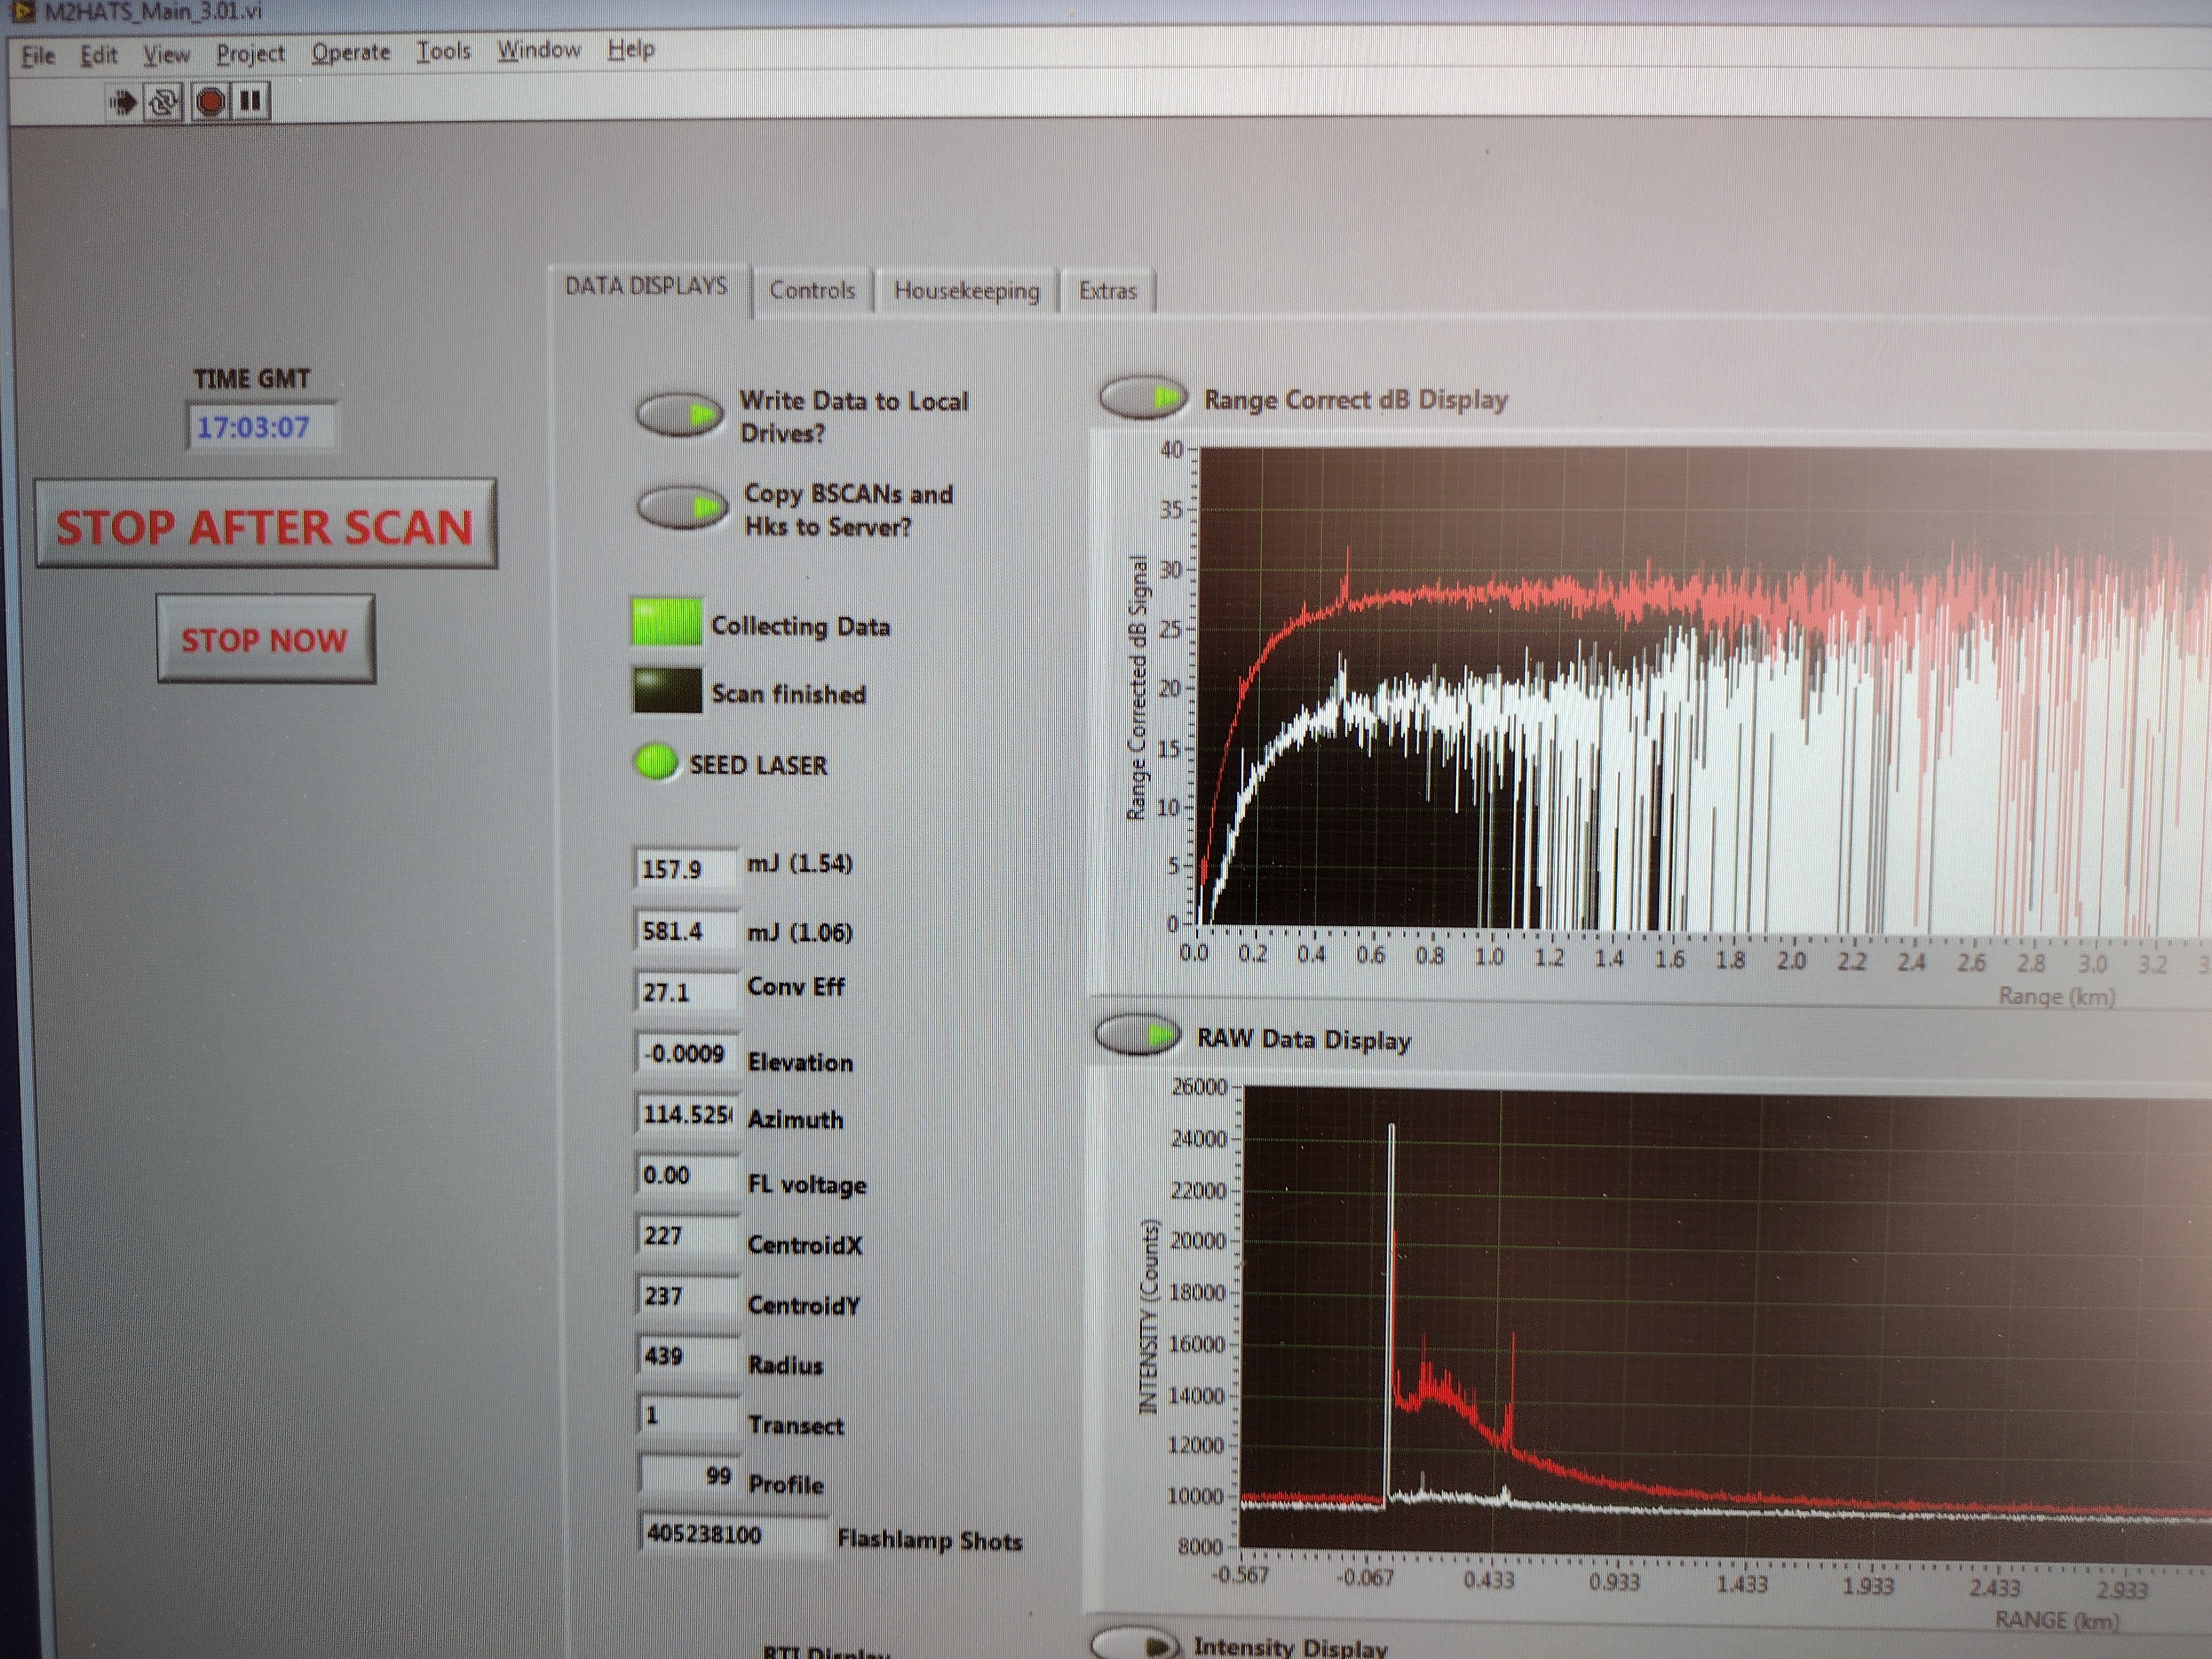Image resolution: width=2212 pixels, height=1659 pixels.
Task: Open the Operate menu
Action: (350, 52)
